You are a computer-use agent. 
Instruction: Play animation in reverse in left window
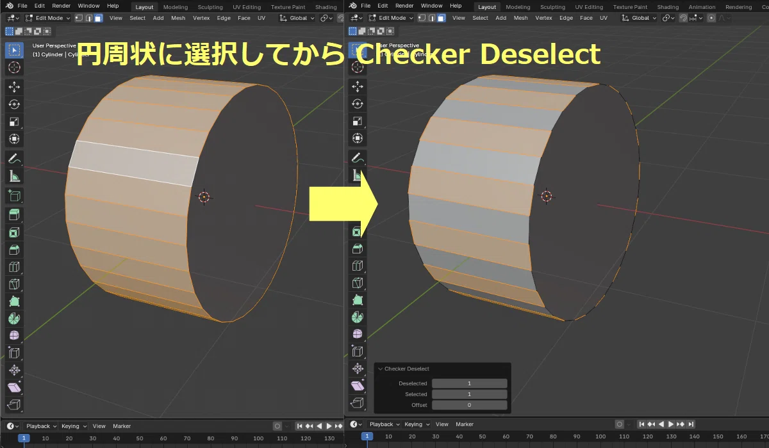point(319,426)
